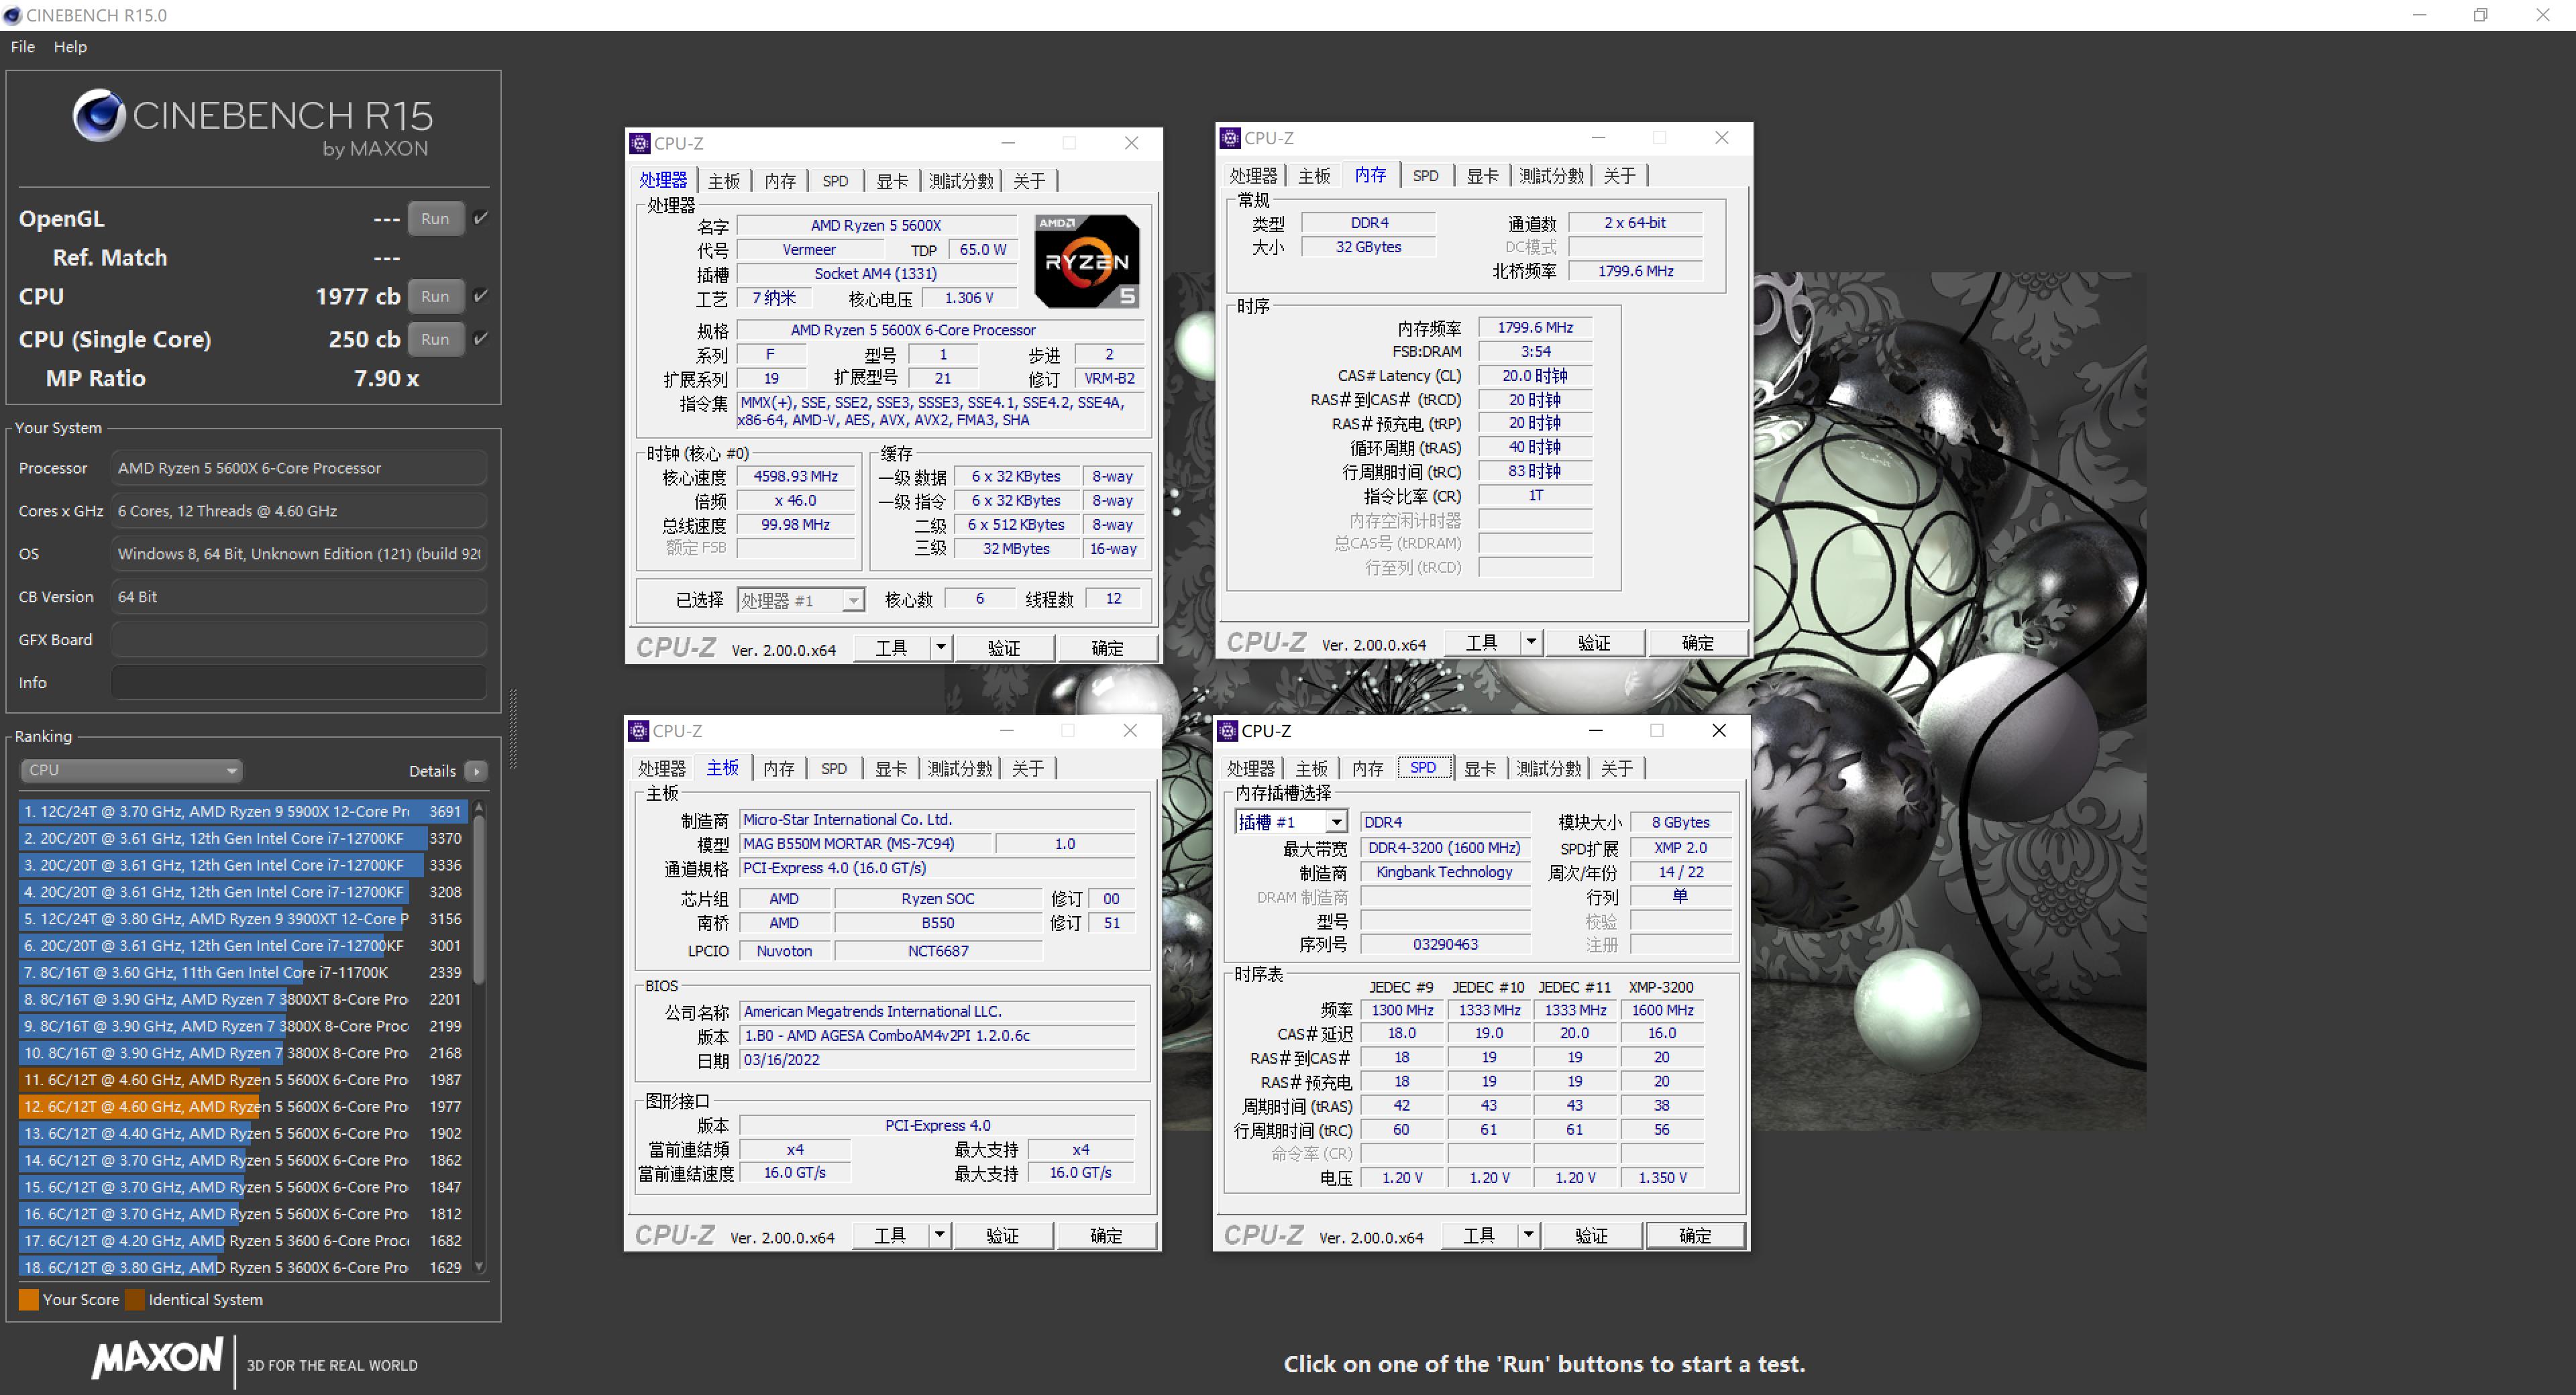Click the Details arrow icon in Ranking
The height and width of the screenshot is (1395, 2576).
(476, 771)
